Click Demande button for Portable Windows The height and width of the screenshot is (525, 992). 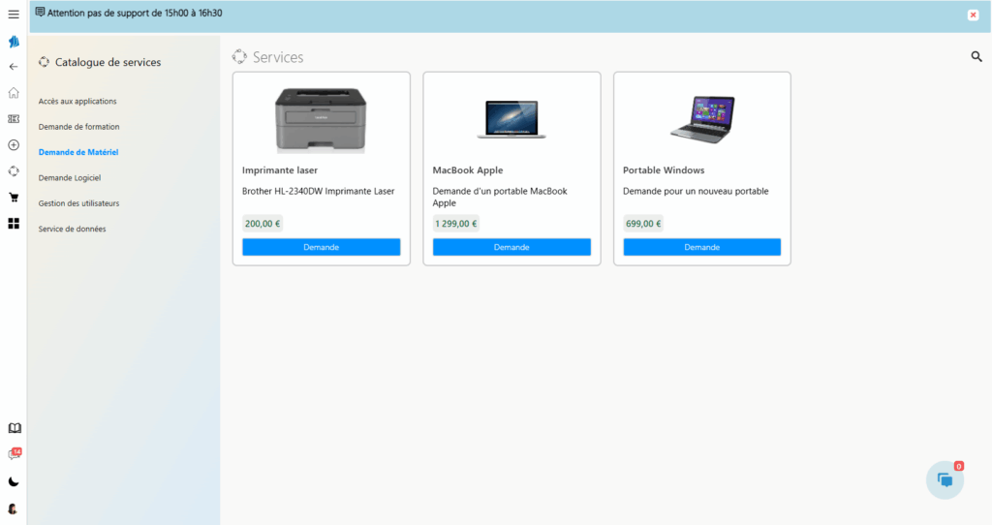coord(701,247)
